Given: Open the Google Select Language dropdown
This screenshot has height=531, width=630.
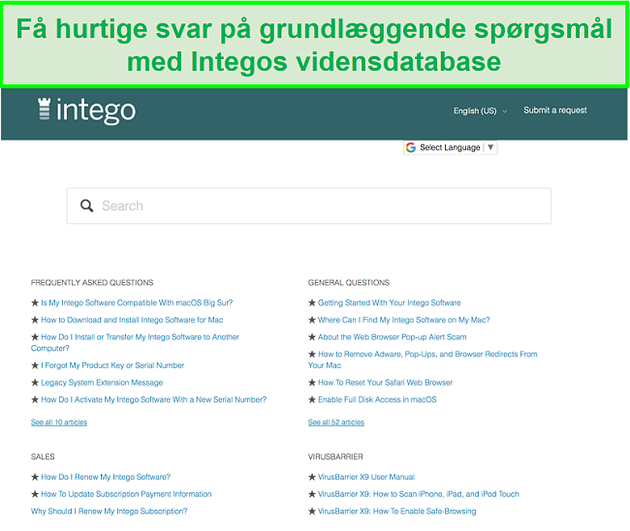Looking at the screenshot, I should [450, 147].
